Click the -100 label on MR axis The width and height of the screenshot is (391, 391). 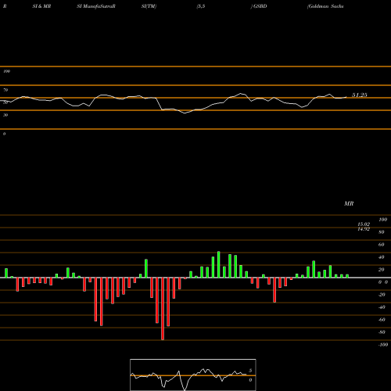pyautogui.click(x=383, y=345)
